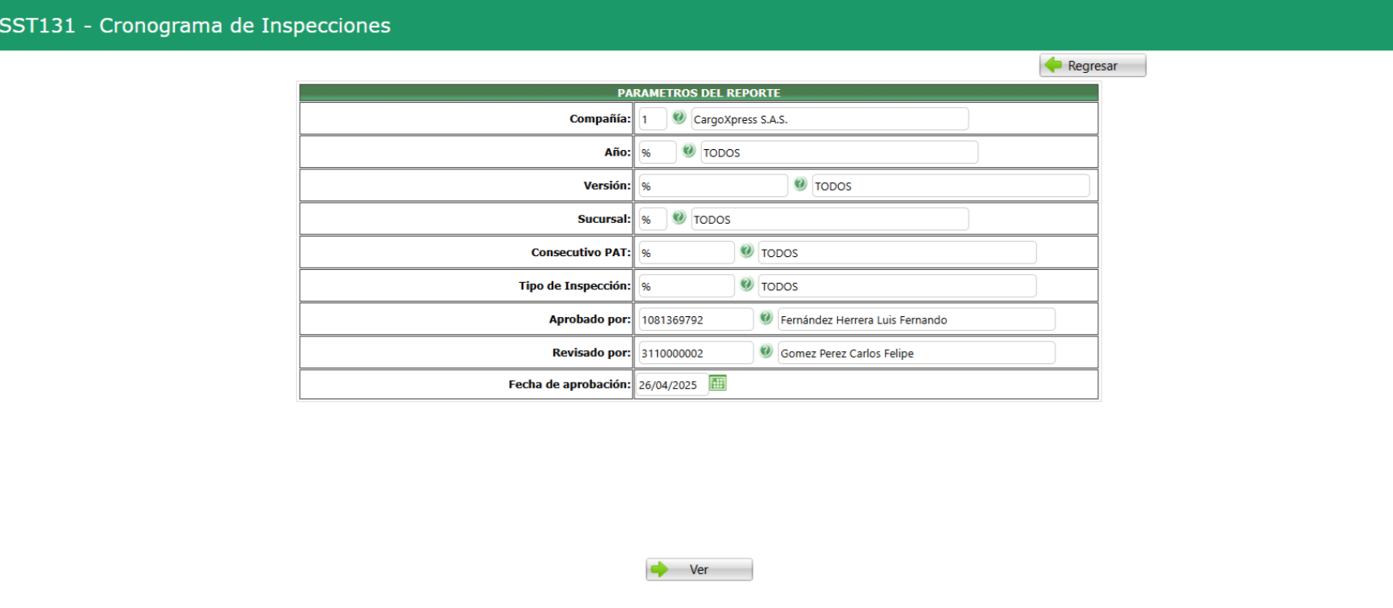Focus the Tipo de Inspección code field
The height and width of the screenshot is (608, 1393).
[x=686, y=286]
